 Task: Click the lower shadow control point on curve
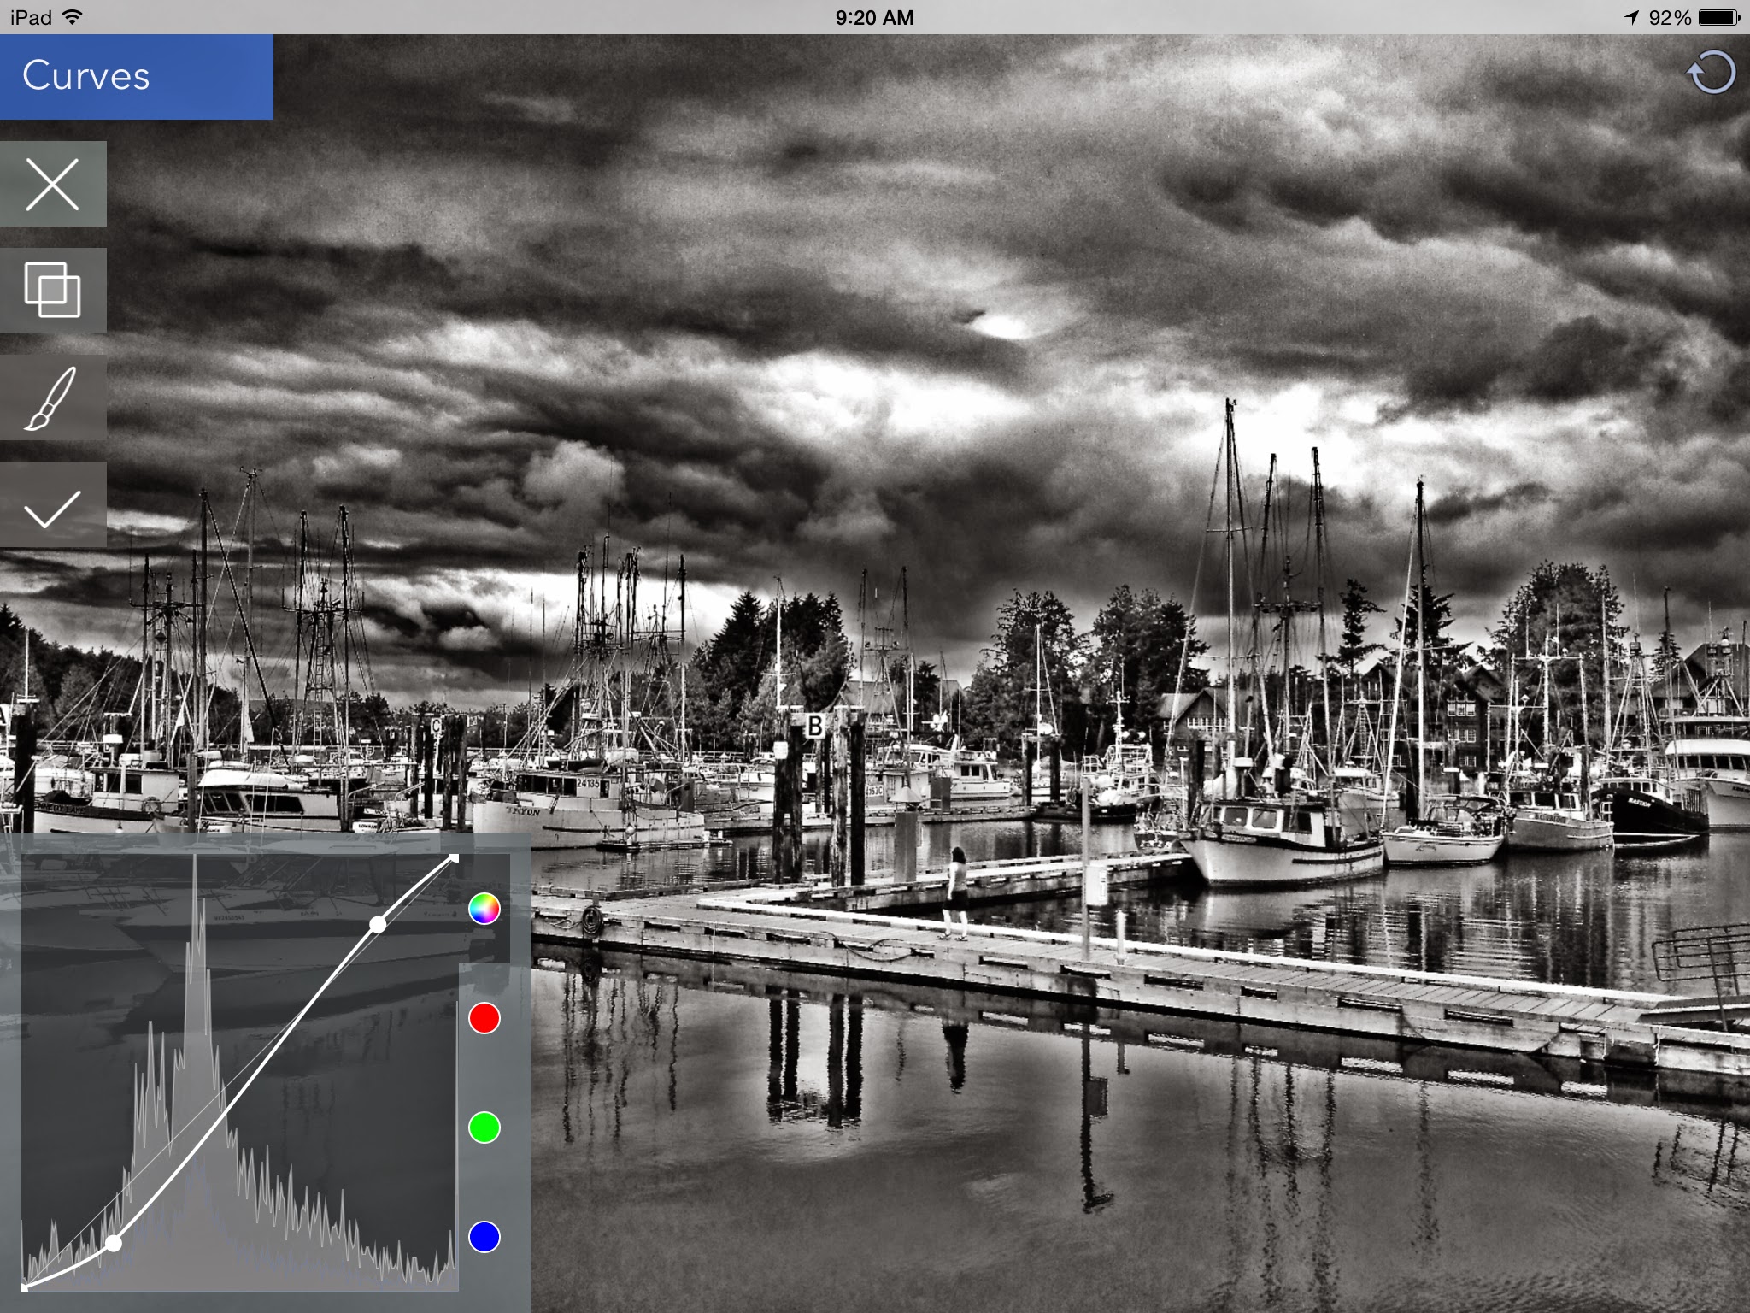(x=114, y=1243)
